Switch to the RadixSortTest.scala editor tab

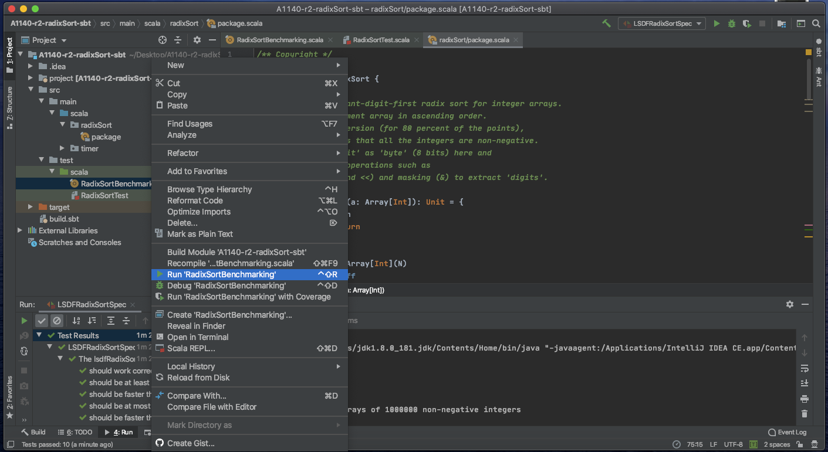point(380,40)
